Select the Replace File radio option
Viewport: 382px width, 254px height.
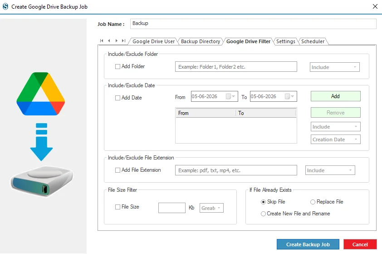point(313,202)
